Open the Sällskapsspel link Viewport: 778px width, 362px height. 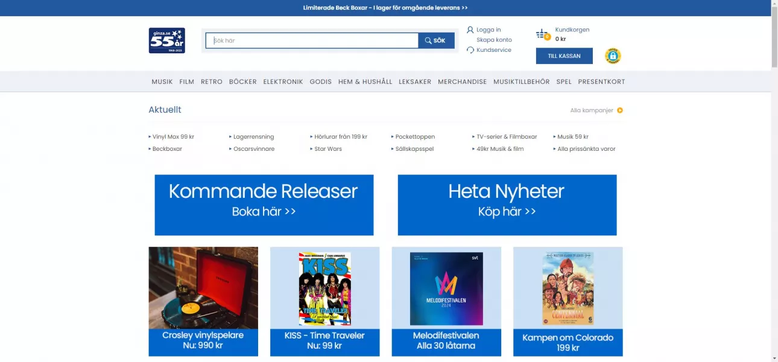pos(414,149)
